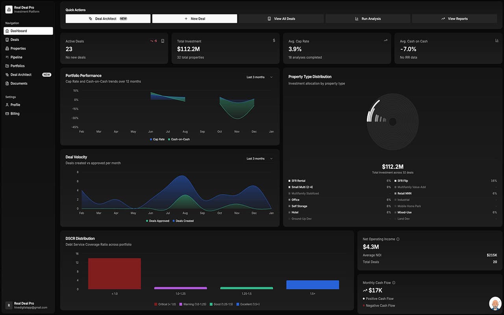The height and width of the screenshot is (315, 504).
Task: Open the assistant avatar in the corner
Action: [495, 303]
